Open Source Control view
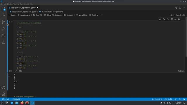Screen dimensions: 187x105 click(x=3, y=22)
